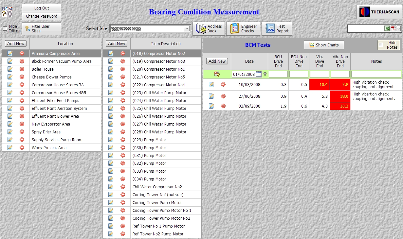The width and height of the screenshot is (403, 239).
Task: Toggle the Hide Editing checkbox
Action: click(5, 29)
